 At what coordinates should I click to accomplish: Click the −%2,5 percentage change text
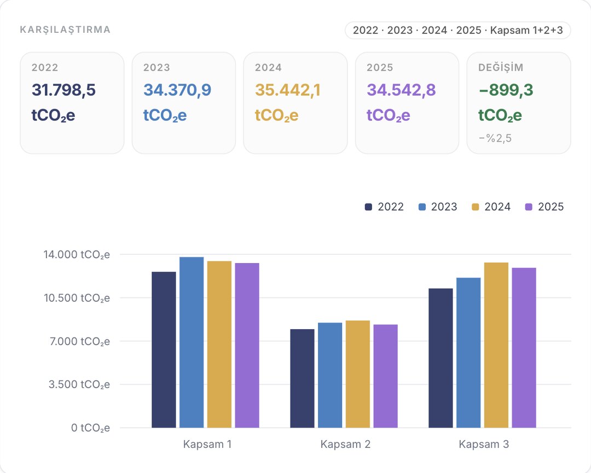[x=495, y=138]
